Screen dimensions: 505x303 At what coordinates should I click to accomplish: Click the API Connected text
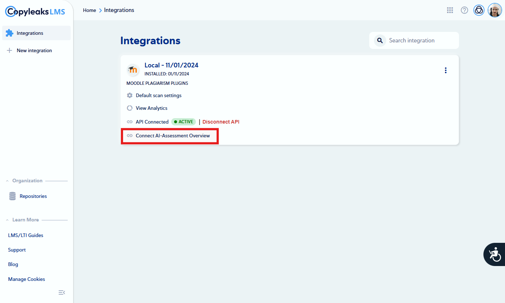coord(152,122)
